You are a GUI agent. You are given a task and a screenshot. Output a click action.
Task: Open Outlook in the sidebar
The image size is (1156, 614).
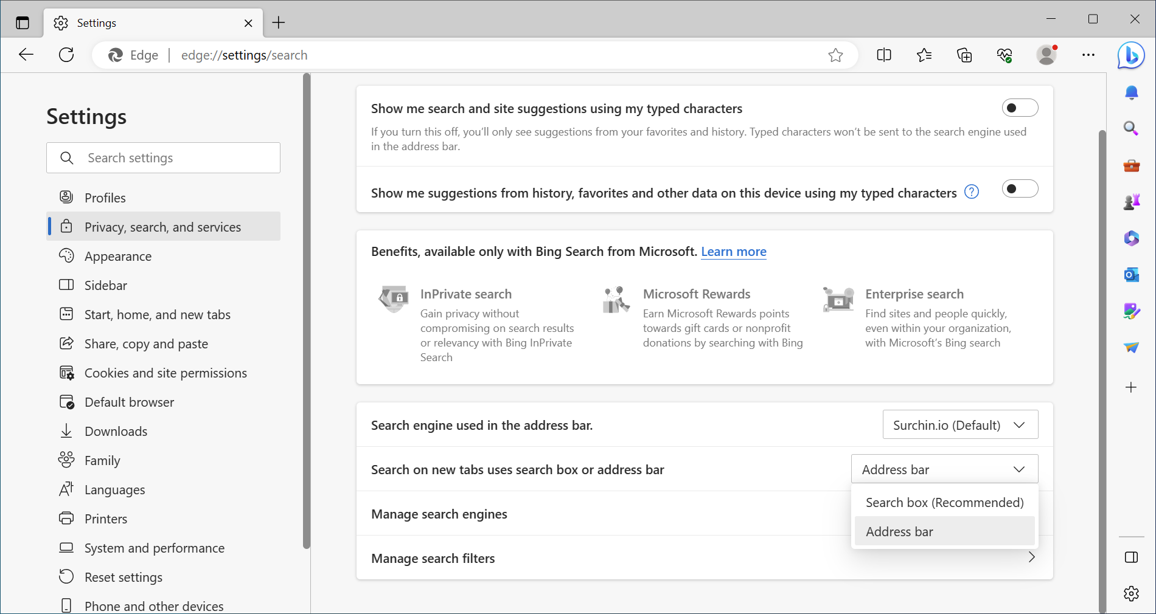coord(1131,275)
